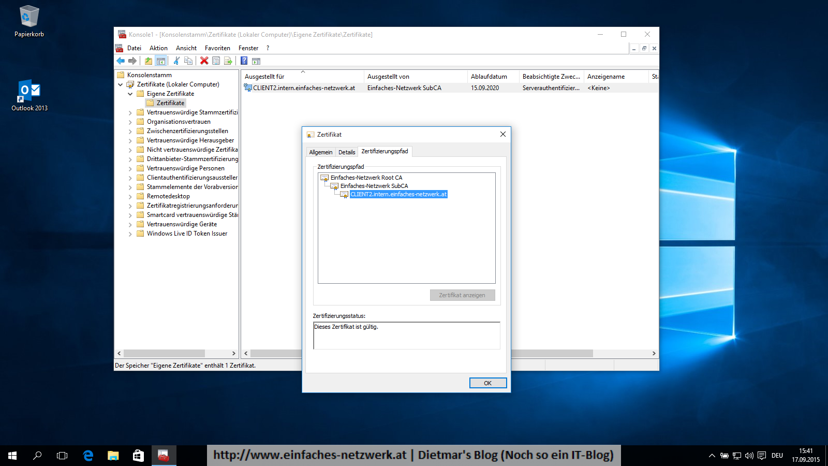This screenshot has height=466, width=828.
Task: Launch Edge from the taskbar
Action: coord(88,456)
